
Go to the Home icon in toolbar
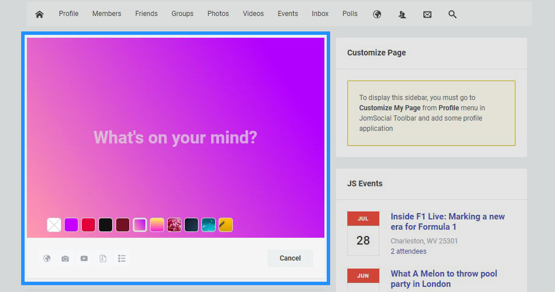point(39,14)
